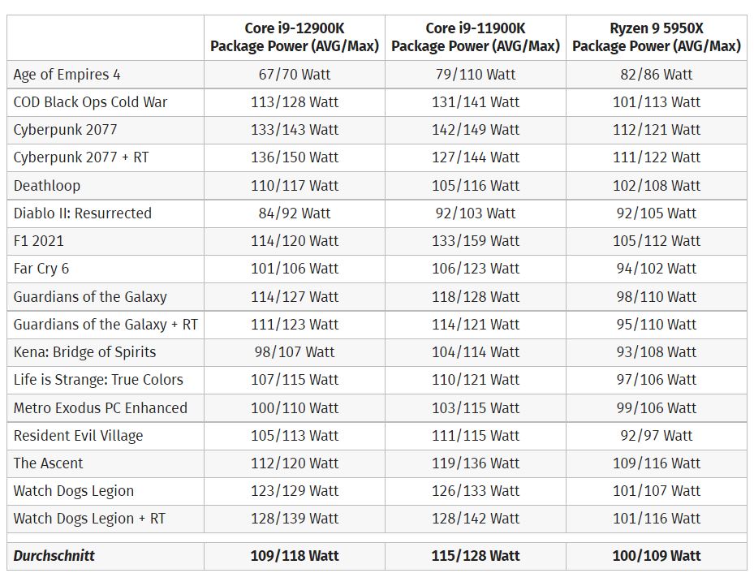Click the Age of Empires 4 row label
Viewport: 754px width, 586px height.
(x=67, y=75)
